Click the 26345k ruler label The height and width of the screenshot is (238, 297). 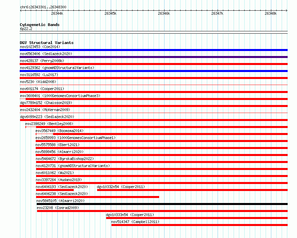[x=110, y=13]
